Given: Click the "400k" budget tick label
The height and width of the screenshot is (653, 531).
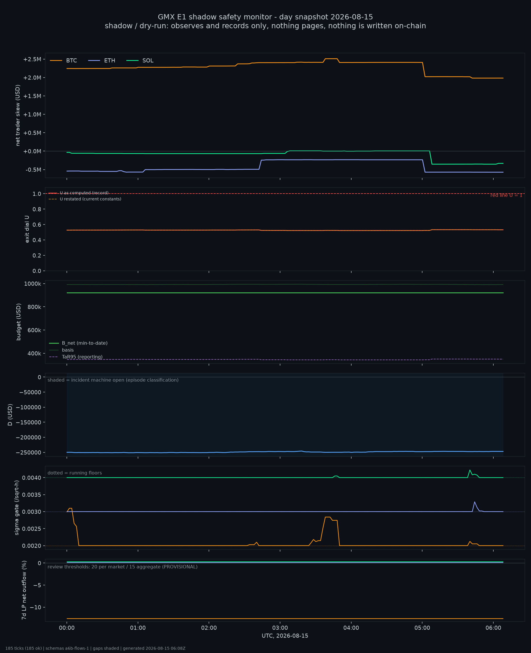Looking at the screenshot, I should pos(34,354).
